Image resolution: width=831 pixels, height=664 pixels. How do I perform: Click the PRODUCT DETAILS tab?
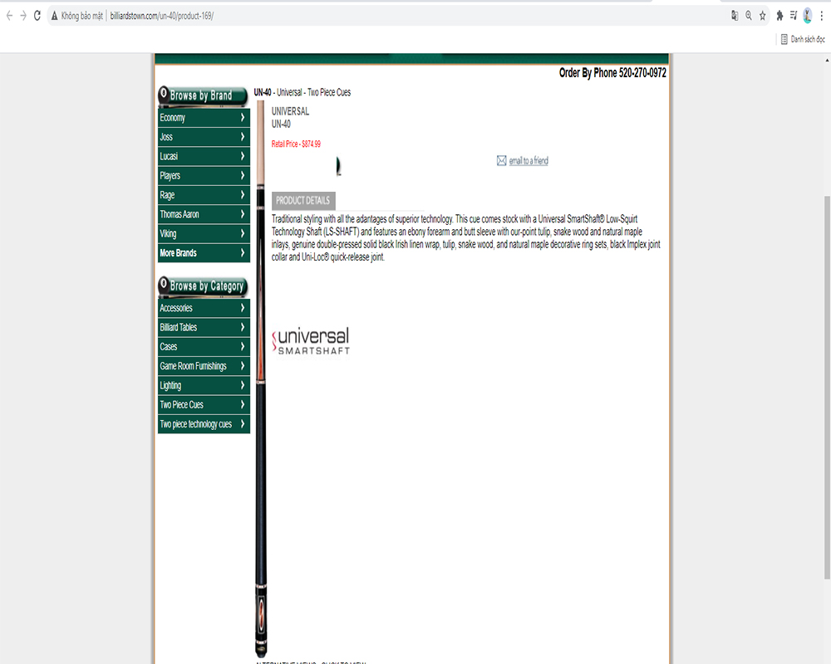(303, 201)
